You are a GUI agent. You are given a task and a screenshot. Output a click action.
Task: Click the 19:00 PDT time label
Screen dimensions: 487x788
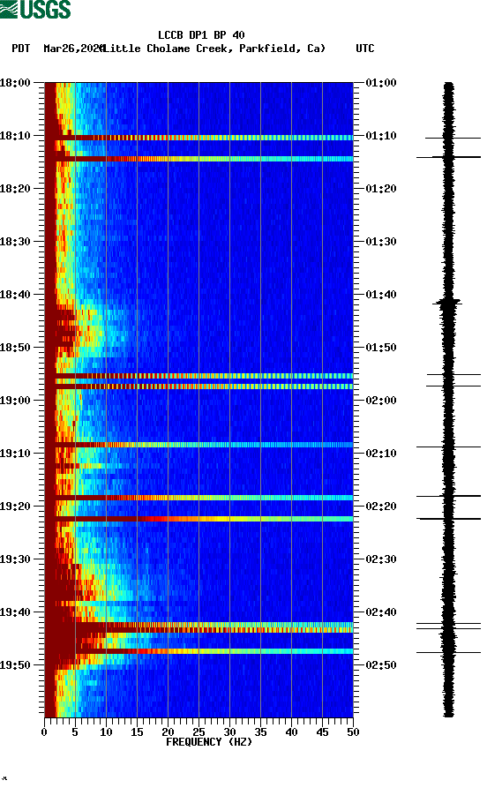coord(15,401)
